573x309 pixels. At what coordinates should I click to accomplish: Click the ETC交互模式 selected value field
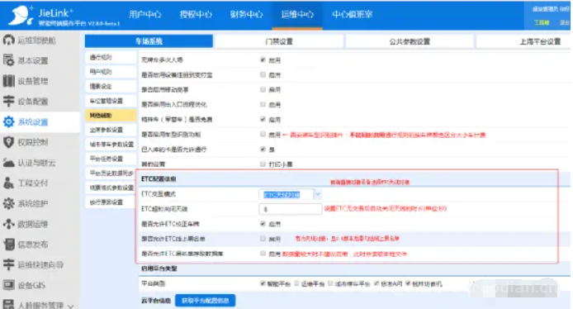click(x=286, y=194)
